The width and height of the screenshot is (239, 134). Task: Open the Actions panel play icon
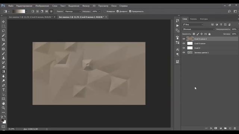tap(177, 26)
